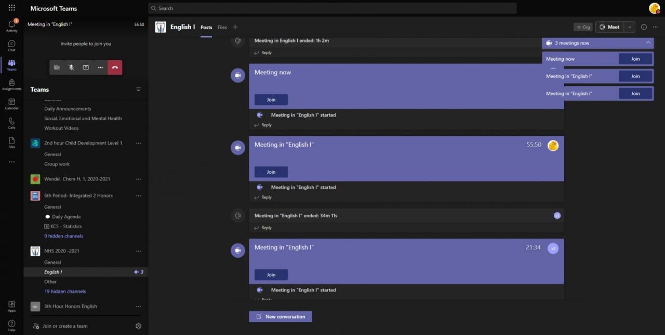
Task: Click the Org button
Action: [583, 27]
